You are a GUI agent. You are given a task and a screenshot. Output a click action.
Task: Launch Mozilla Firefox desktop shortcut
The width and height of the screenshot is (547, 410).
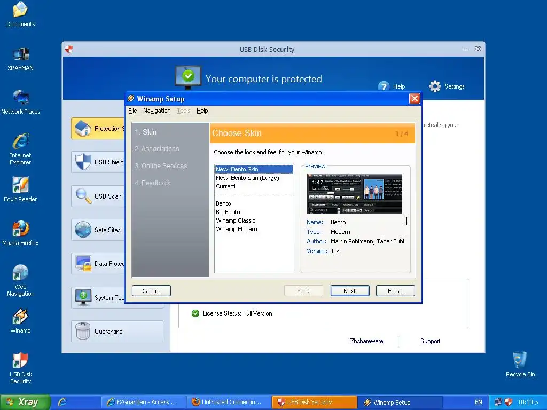click(20, 233)
